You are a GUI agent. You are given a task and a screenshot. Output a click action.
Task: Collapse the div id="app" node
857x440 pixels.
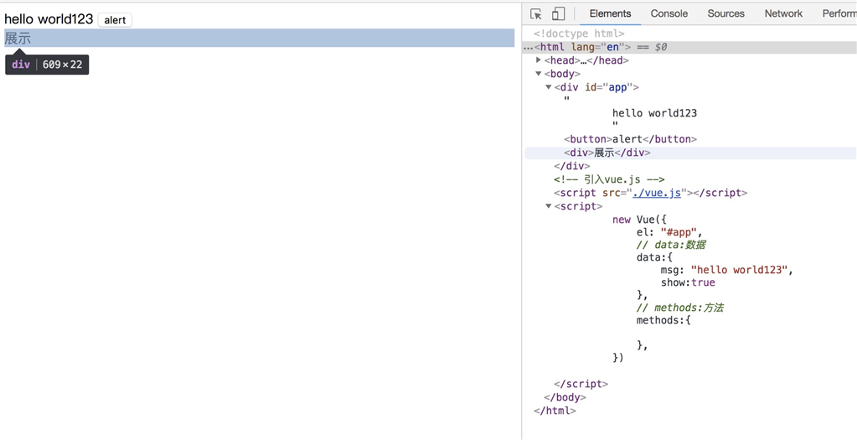pos(549,87)
